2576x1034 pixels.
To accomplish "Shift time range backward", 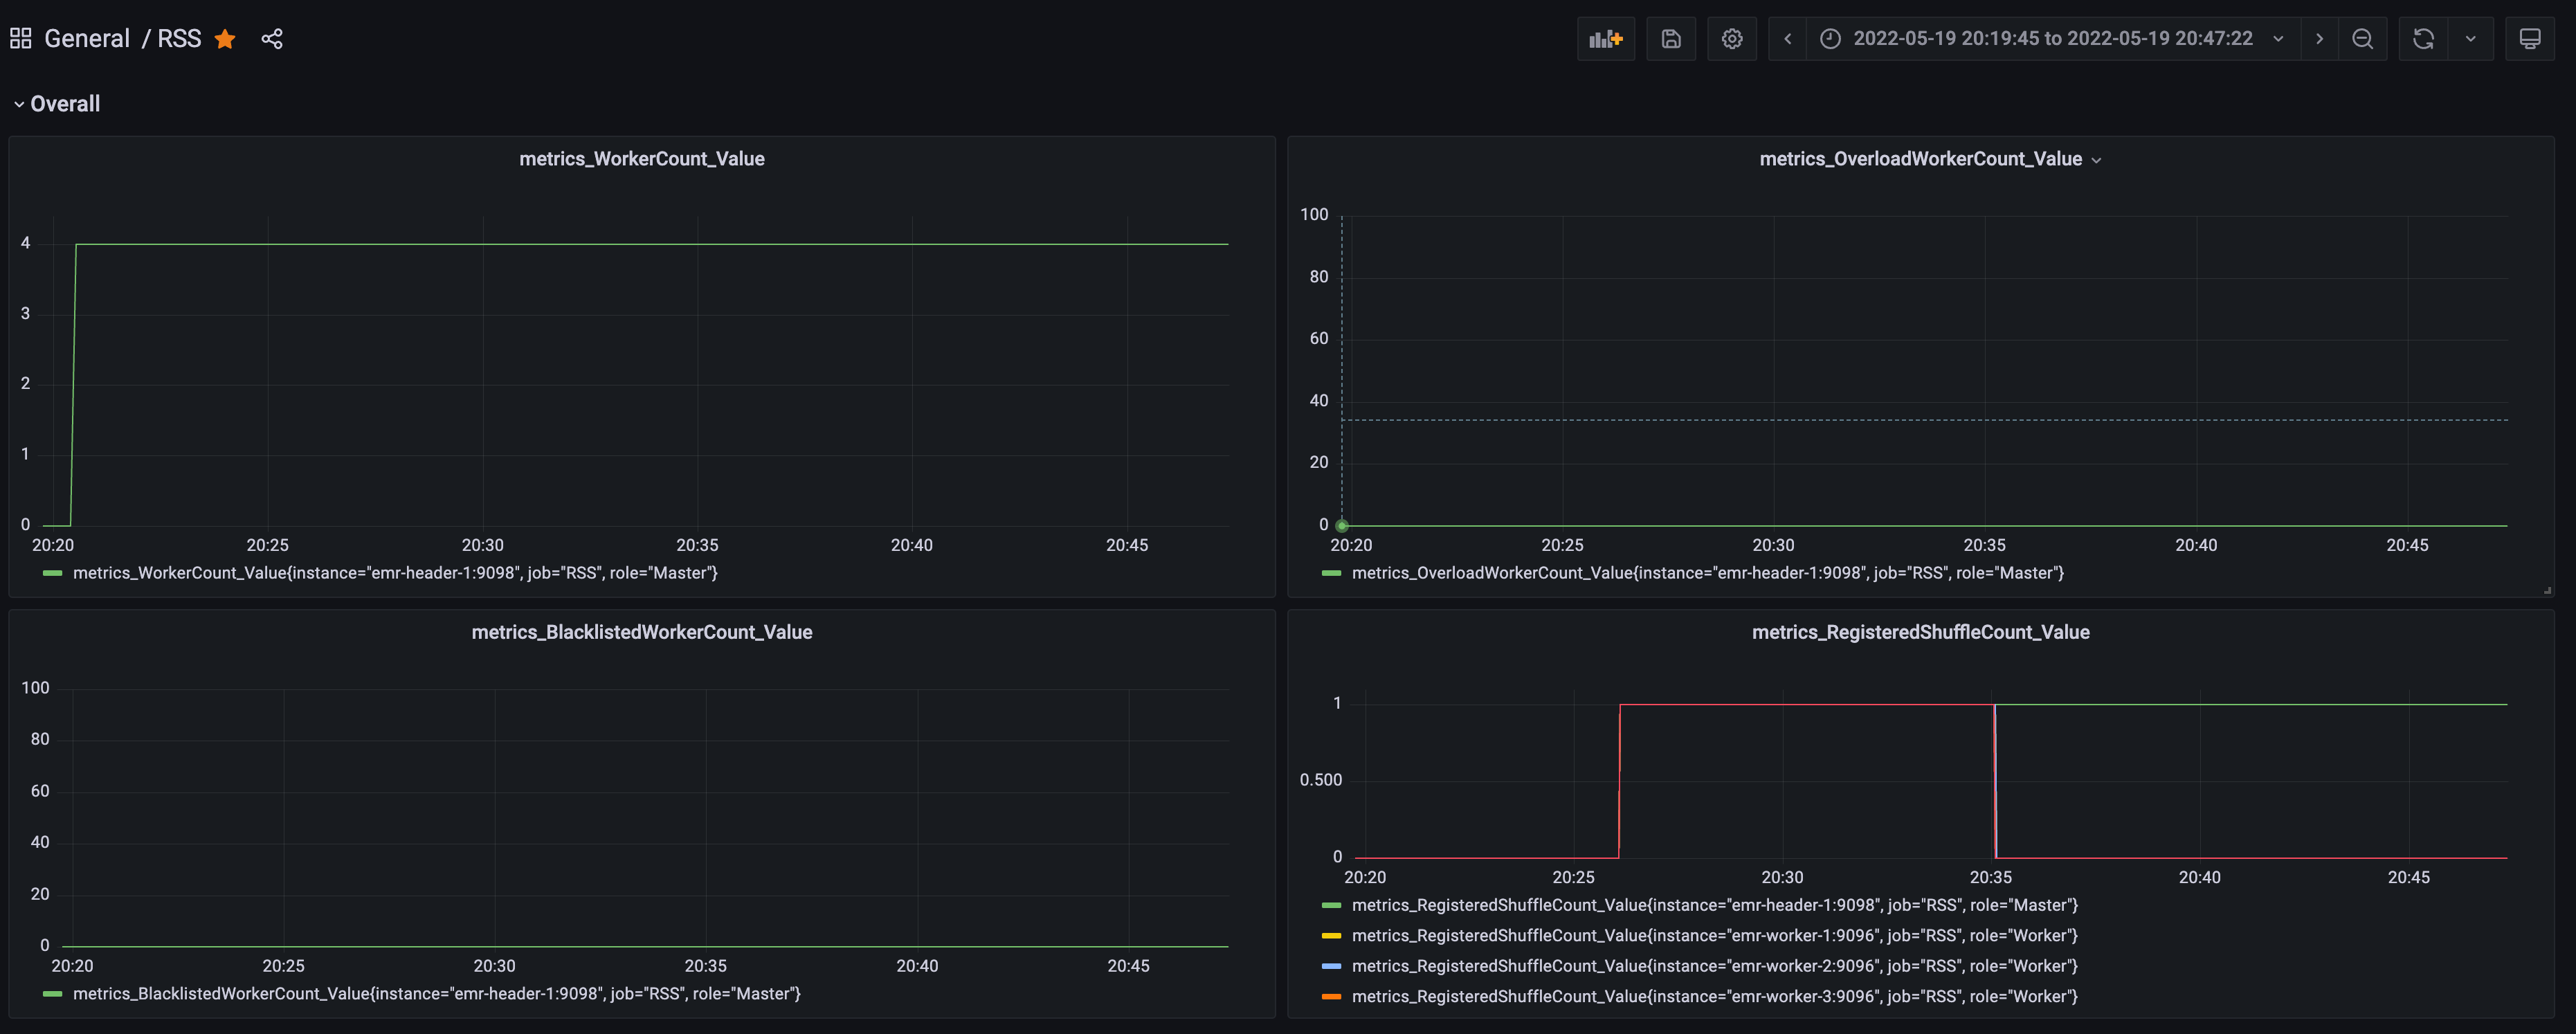I will coord(1787,39).
